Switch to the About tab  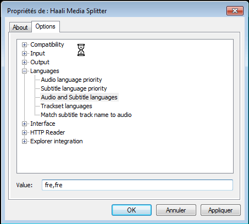pyautogui.click(x=20, y=27)
